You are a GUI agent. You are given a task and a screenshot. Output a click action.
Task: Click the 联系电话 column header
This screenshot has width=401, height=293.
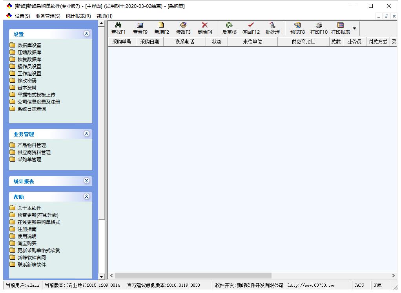tap(185, 42)
